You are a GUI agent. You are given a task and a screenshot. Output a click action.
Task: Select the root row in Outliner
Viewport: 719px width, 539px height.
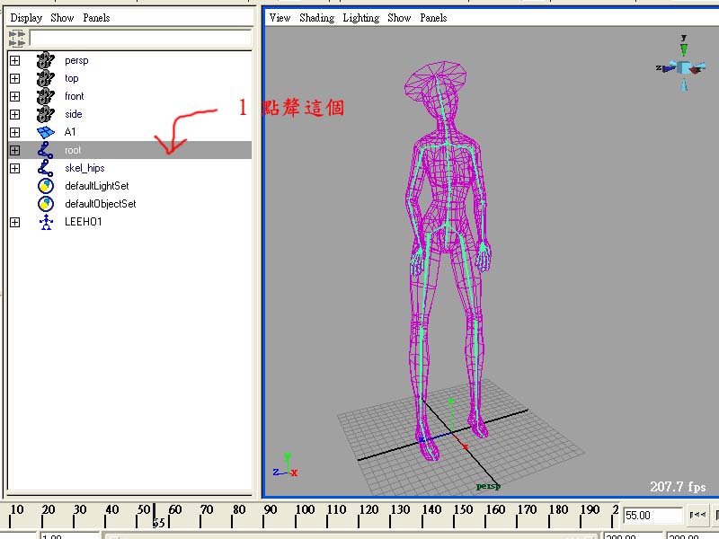129,150
